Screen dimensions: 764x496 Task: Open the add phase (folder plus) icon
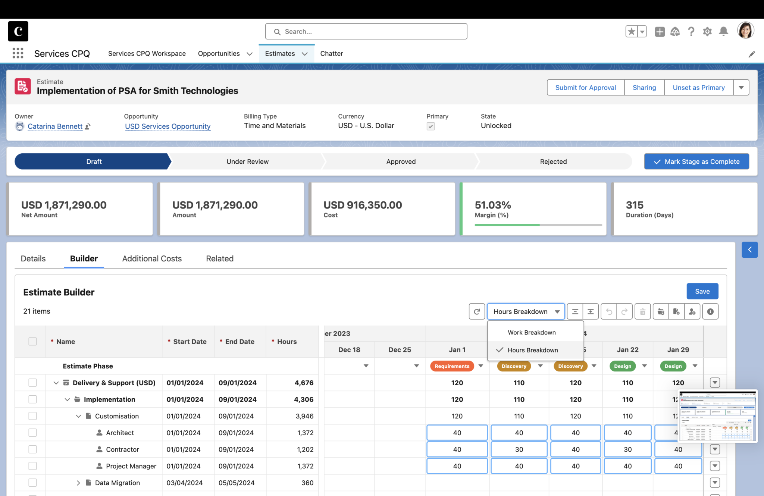(x=660, y=311)
